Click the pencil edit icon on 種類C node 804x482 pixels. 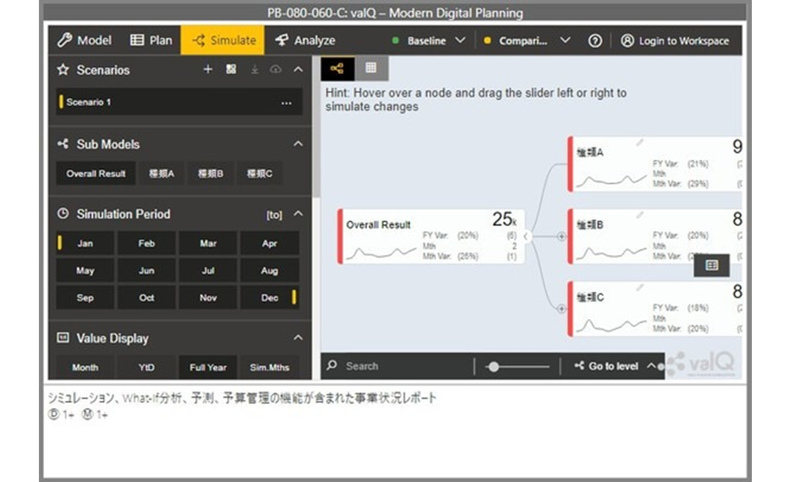(x=639, y=287)
